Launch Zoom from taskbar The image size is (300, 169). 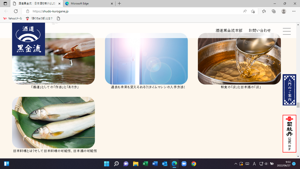(184, 164)
